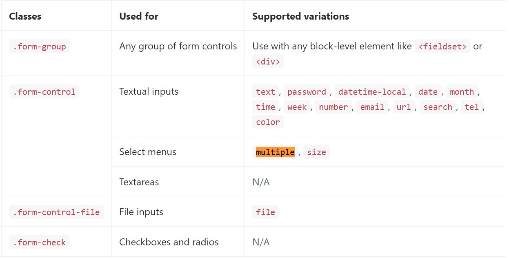This screenshot has width=509, height=258.
Task: Click the email input type tag
Action: [372, 107]
